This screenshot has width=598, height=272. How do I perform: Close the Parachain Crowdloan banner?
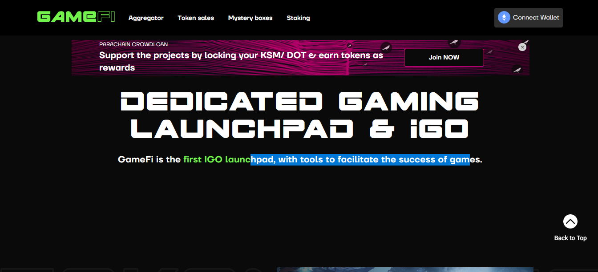click(x=522, y=47)
